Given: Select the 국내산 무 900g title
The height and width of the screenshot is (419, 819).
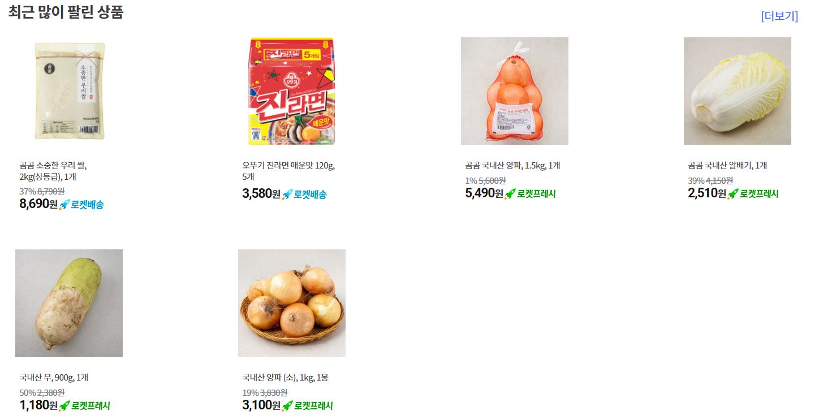Looking at the screenshot, I should (x=54, y=378).
